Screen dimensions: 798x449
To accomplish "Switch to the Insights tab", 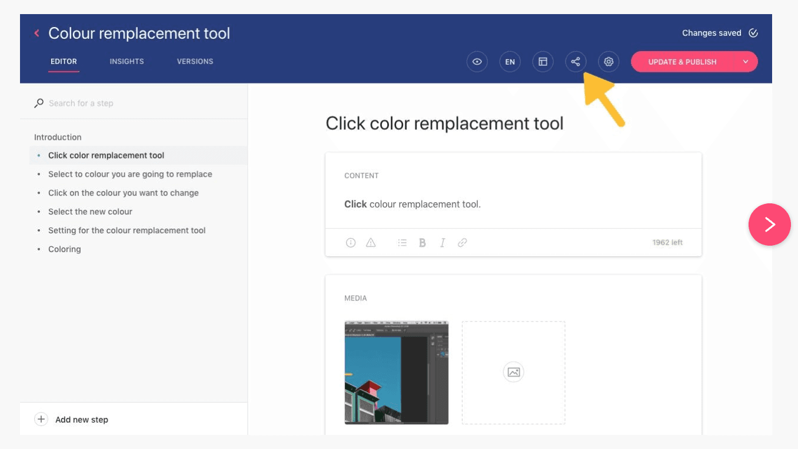I will pos(127,61).
